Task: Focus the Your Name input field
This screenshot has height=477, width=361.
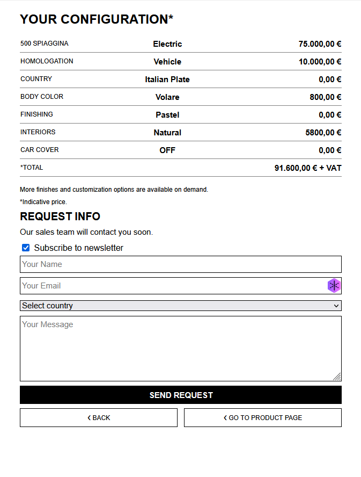Action: tap(181, 264)
